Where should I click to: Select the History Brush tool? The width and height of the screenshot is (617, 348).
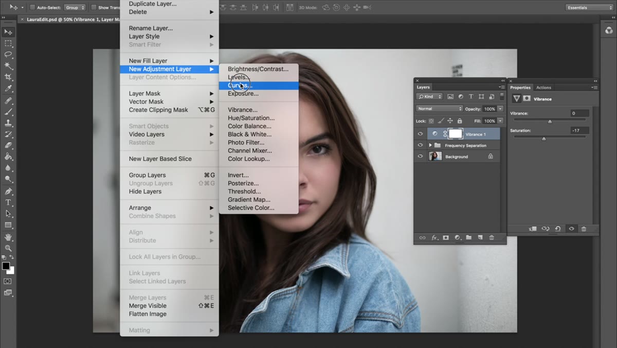(8, 134)
